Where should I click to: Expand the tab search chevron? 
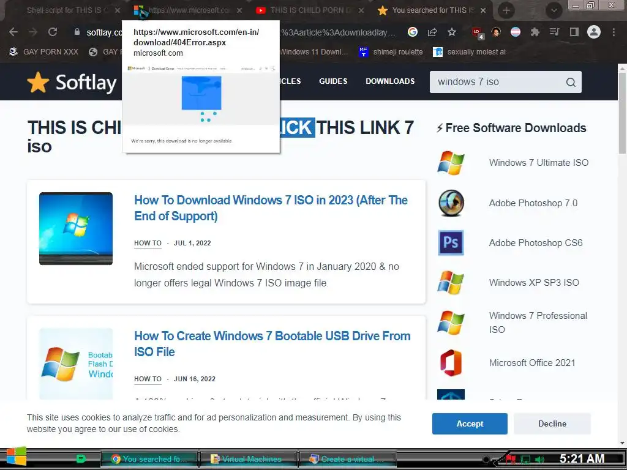554,11
